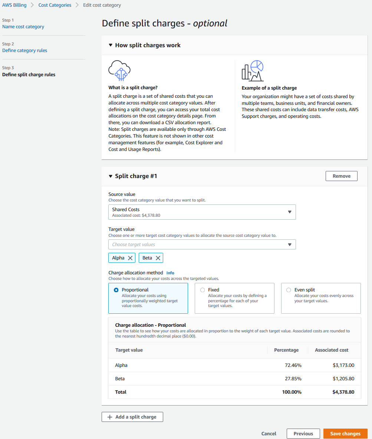Click the collapse triangle next to 'Split charge #1'
Screen dimensions: 372x439
[111, 176]
